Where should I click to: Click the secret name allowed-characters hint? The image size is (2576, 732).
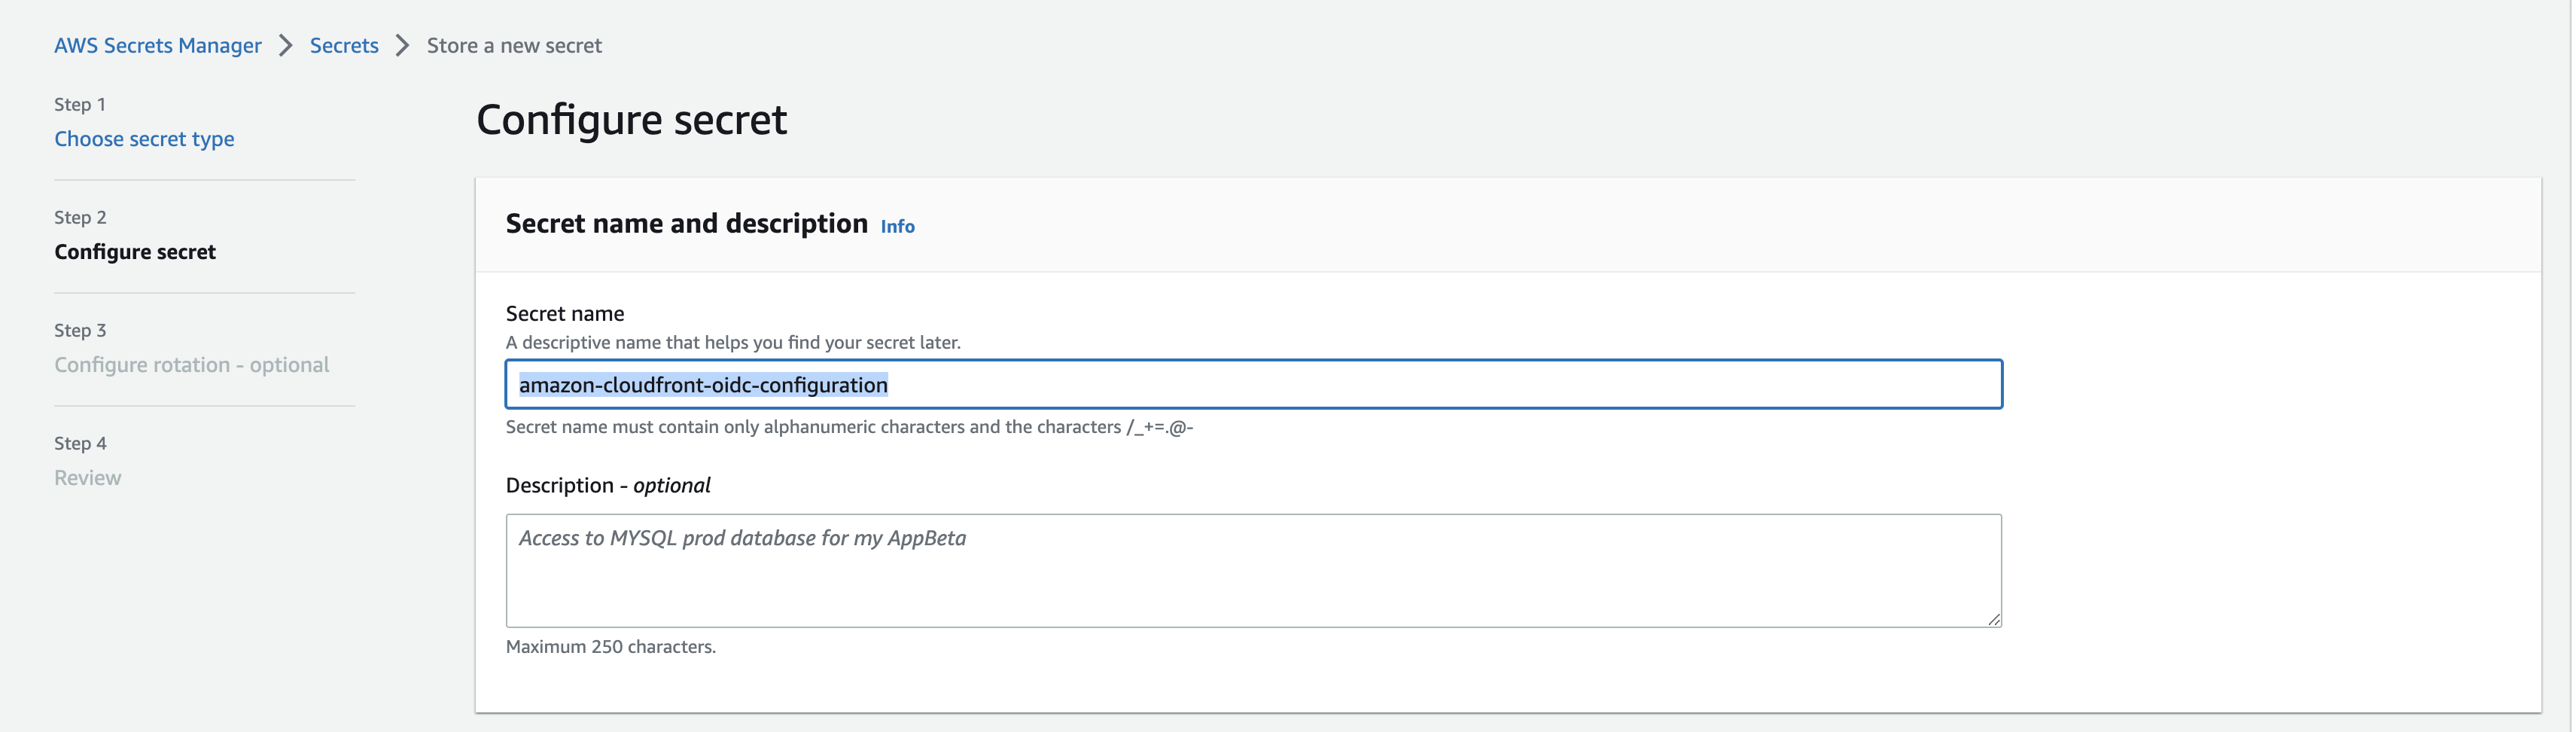(849, 427)
